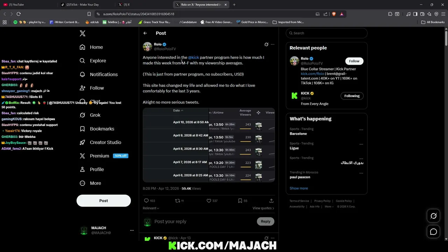Open options for the Ligue trend
Viewport: 448px width, 252px height.
(x=361, y=144)
